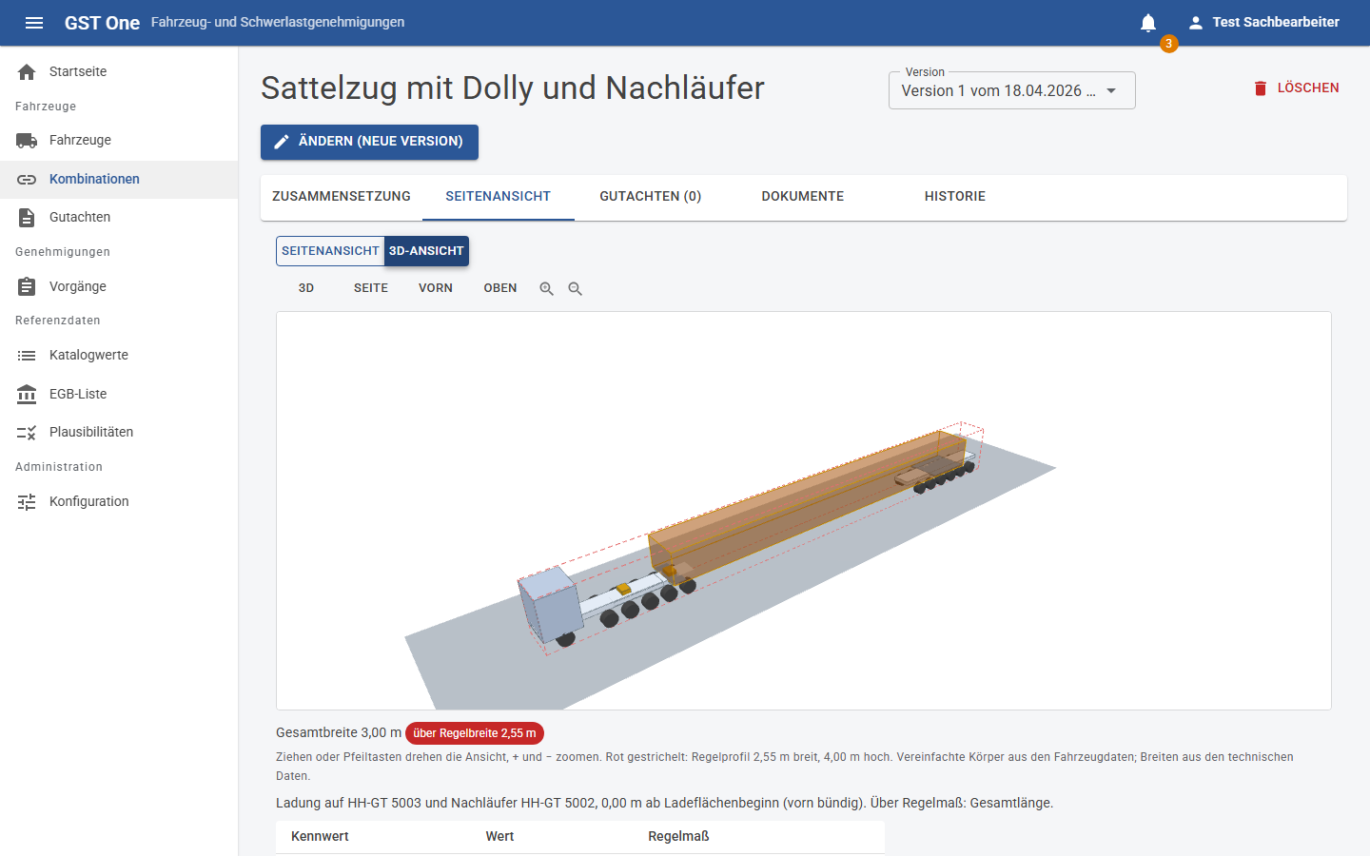Switch to the Dokumente tab
The width and height of the screenshot is (1370, 856).
pyautogui.click(x=803, y=197)
